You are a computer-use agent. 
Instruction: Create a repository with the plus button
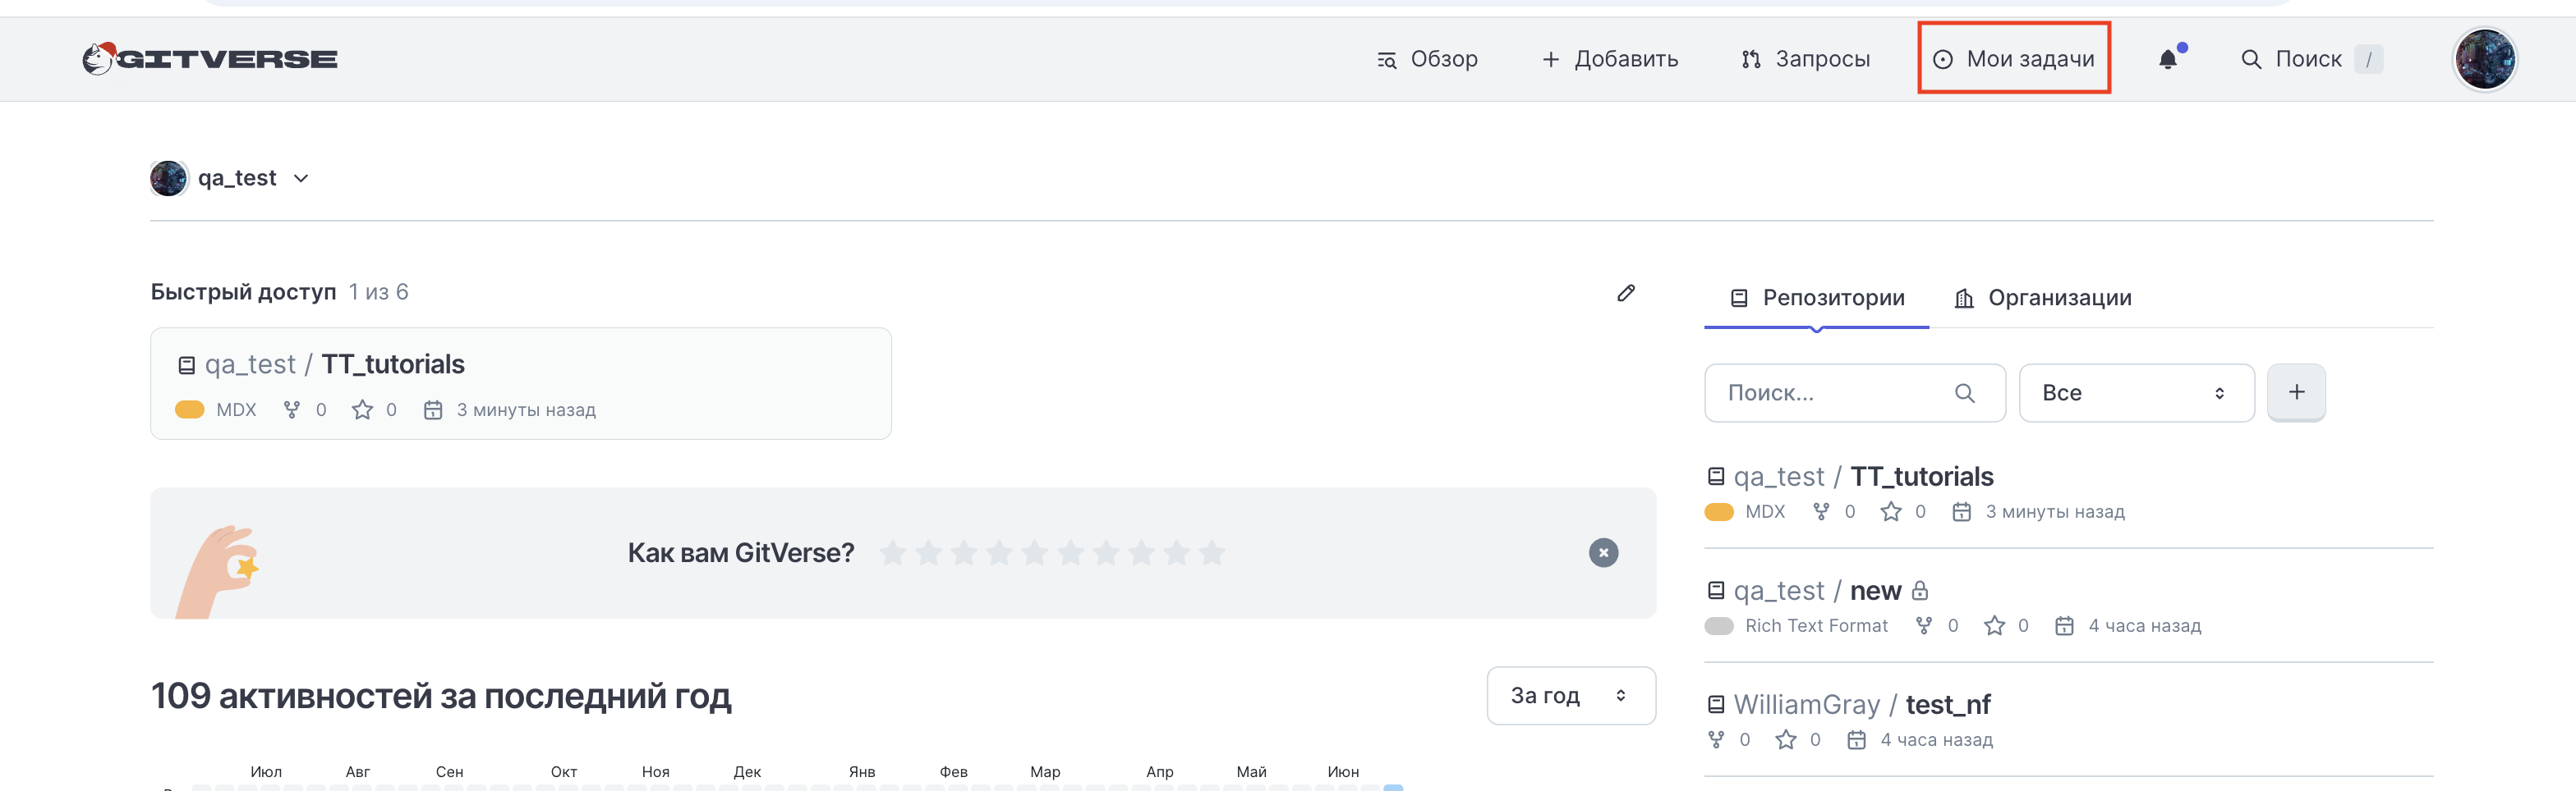click(x=2296, y=392)
